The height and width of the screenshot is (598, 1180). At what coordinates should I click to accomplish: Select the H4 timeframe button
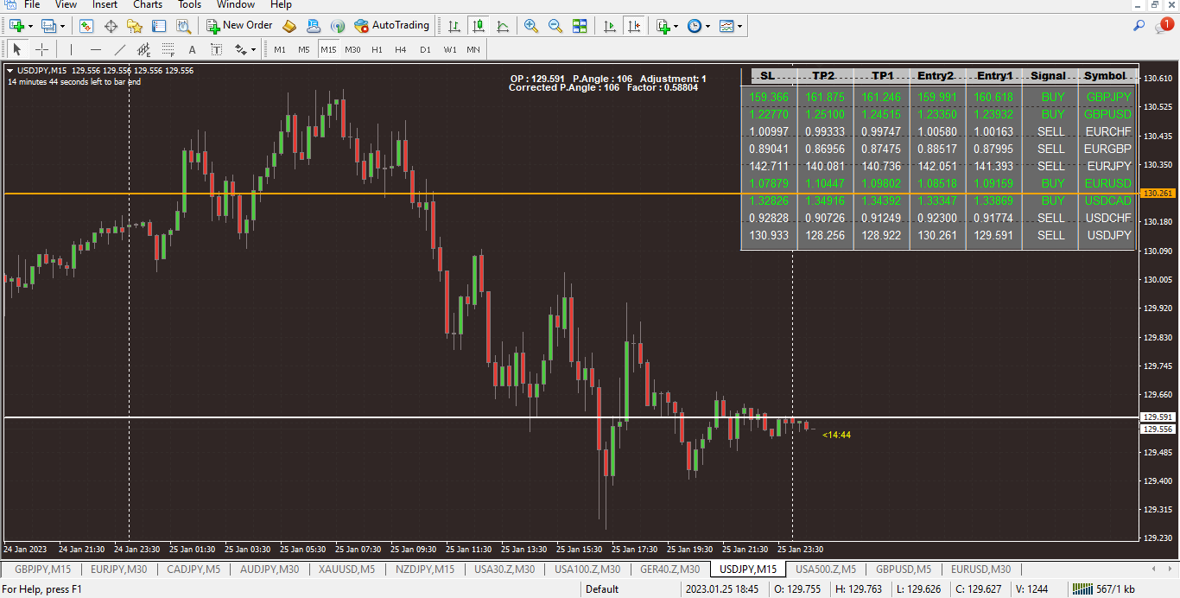tap(401, 49)
